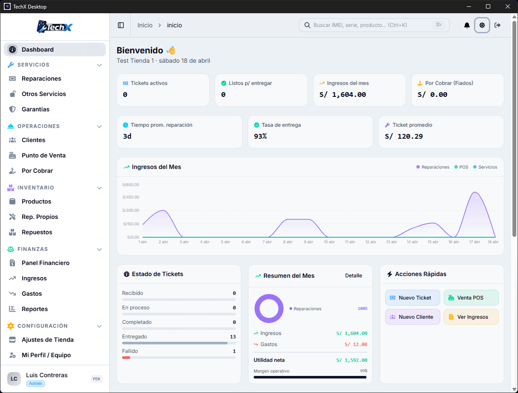Collapse the SERVICIOS section chevron
The height and width of the screenshot is (393, 518).
[99, 65]
